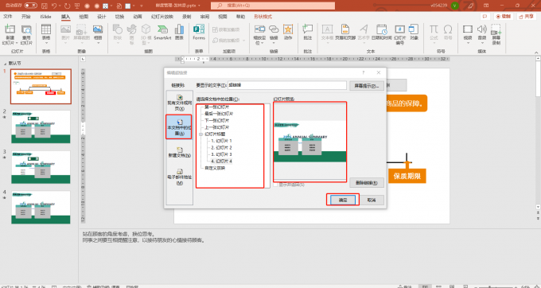Screen dimensions: 541x288
Task: Select Last Slide (最后一张幻灯片) in the tree
Action: point(219,114)
